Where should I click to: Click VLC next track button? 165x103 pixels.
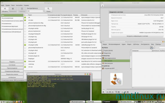[x=113, y=92]
